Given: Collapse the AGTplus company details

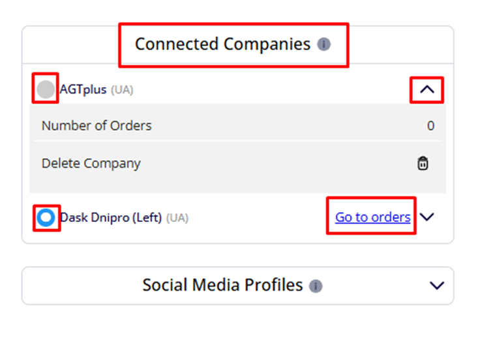Looking at the screenshot, I should [x=427, y=90].
